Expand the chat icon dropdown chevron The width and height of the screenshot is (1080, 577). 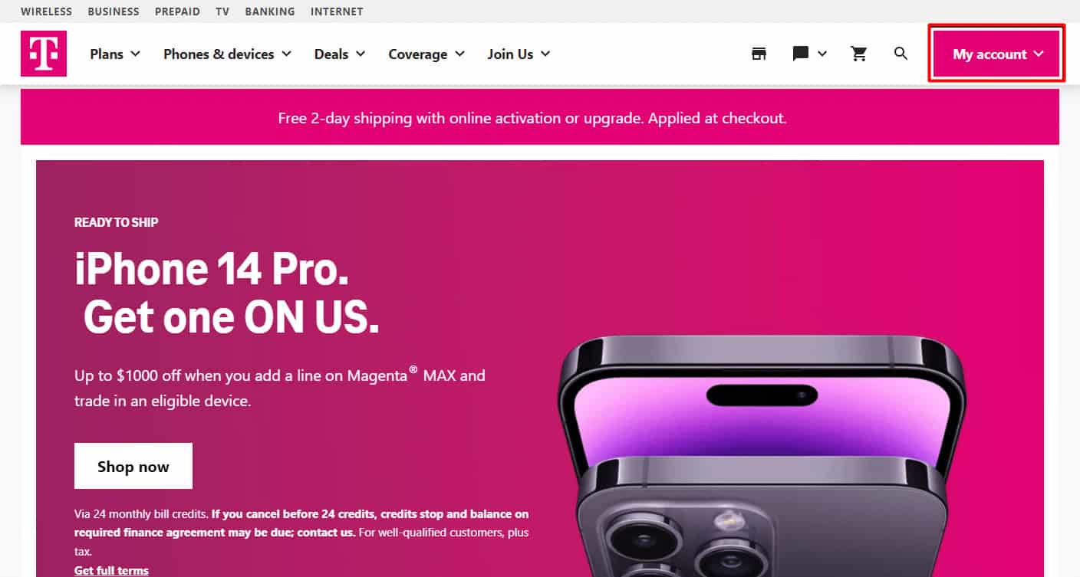pyautogui.click(x=822, y=54)
